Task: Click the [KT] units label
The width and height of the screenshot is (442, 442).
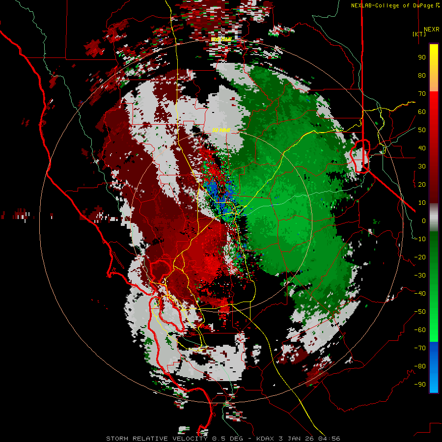Action: (419, 34)
